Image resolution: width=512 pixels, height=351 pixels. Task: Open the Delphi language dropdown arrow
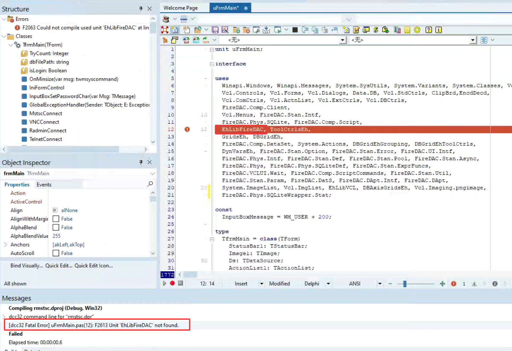click(328, 284)
